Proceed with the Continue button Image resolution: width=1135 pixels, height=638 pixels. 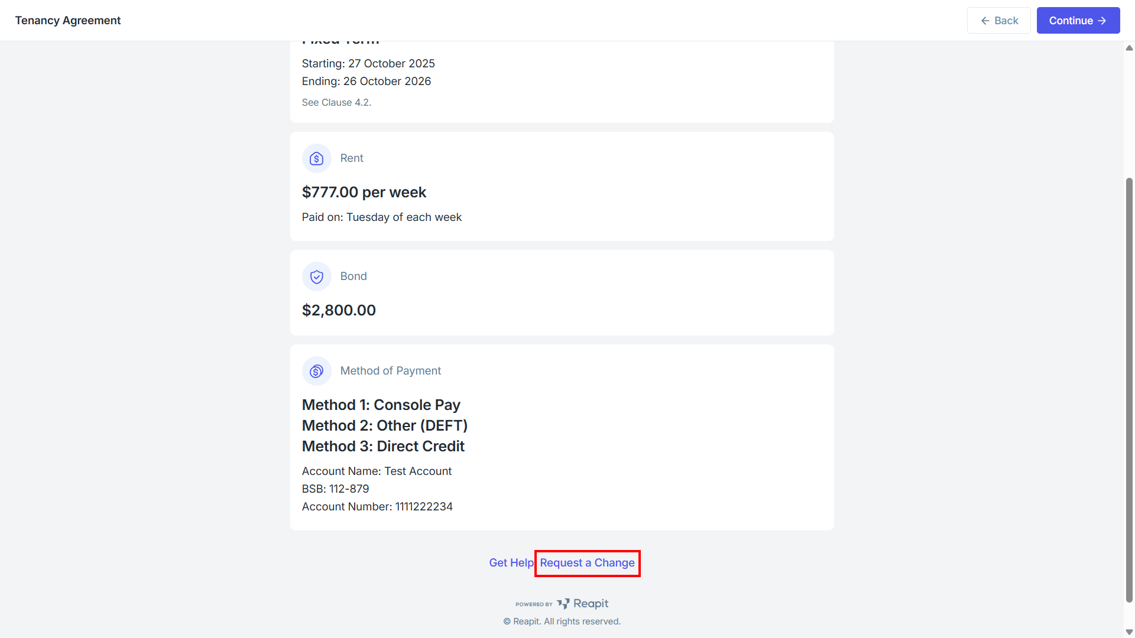tap(1078, 21)
